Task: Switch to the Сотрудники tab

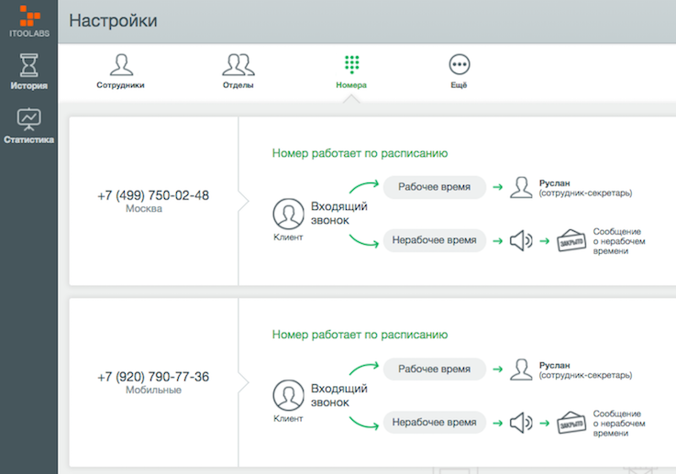Action: 120,71
